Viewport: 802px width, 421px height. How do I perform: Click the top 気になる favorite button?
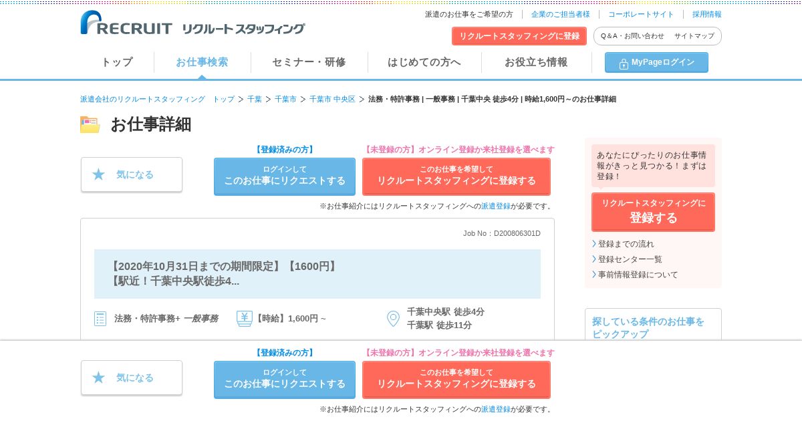[x=132, y=174]
